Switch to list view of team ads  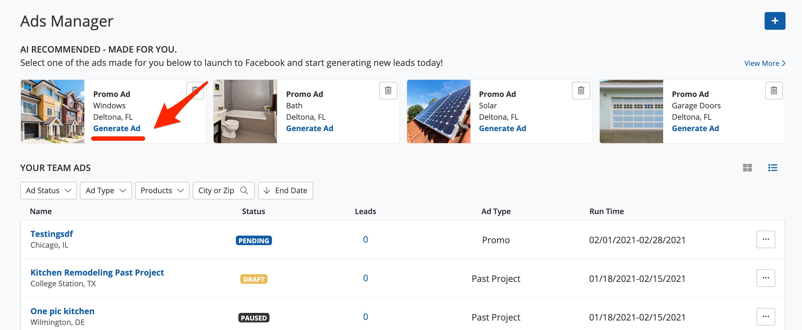tap(773, 168)
